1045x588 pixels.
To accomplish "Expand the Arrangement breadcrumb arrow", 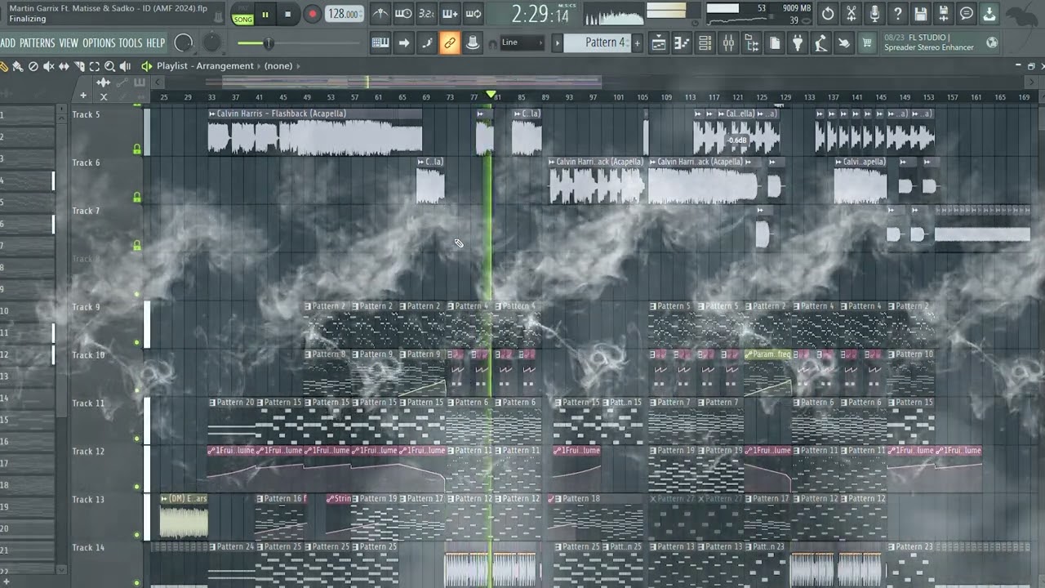I will pos(259,66).
